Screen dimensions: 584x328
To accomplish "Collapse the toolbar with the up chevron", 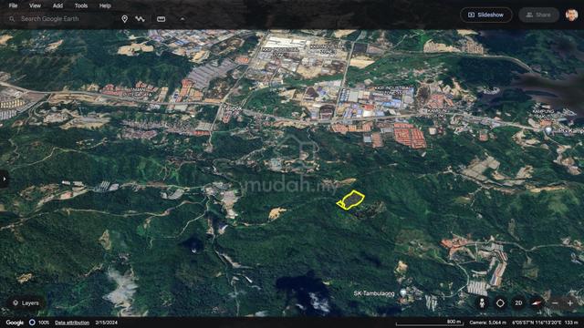I will click(182, 18).
